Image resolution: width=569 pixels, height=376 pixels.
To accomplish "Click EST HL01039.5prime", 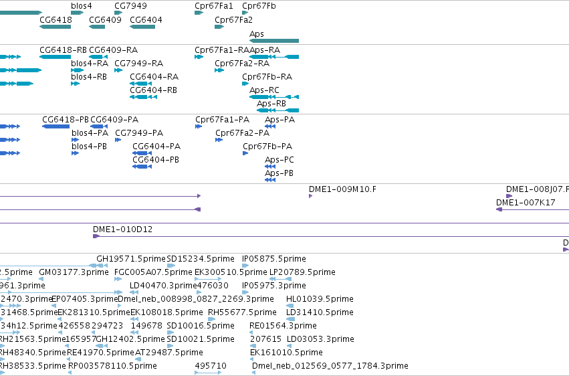I will [320, 299].
